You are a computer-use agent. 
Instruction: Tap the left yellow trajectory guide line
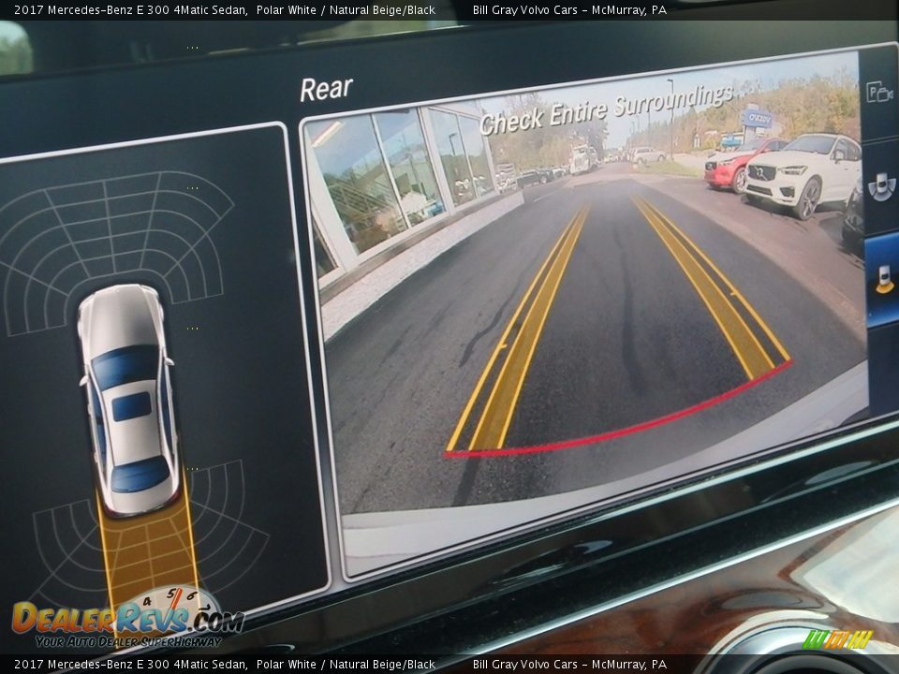coord(520,337)
